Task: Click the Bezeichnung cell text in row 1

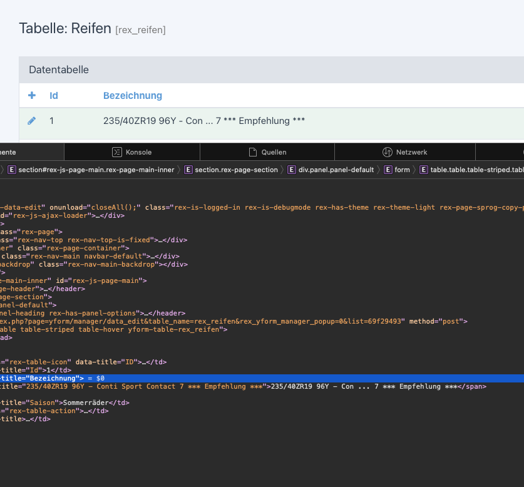Action: pyautogui.click(x=204, y=121)
